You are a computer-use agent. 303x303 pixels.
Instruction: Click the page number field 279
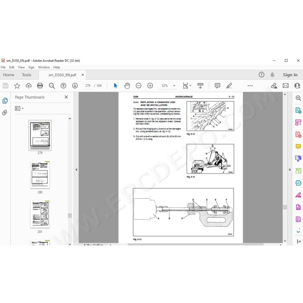(x=88, y=86)
